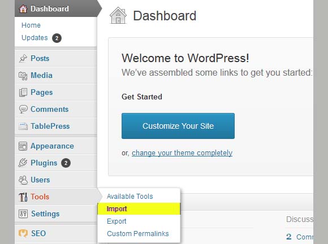Open the Updates link under Dashboard
This screenshot has width=328, height=244.
34,38
